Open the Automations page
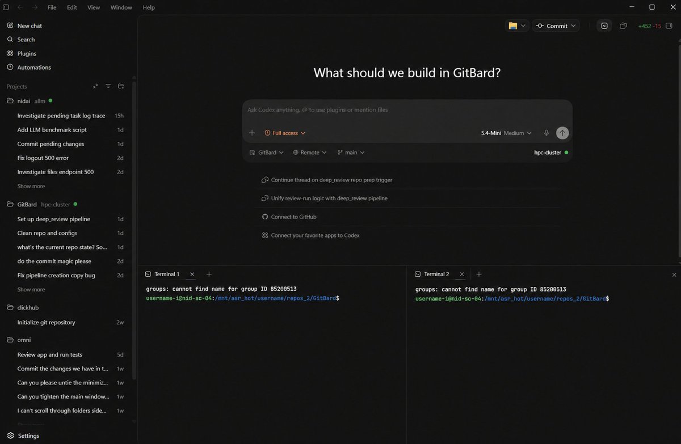The image size is (681, 444). pyautogui.click(x=34, y=67)
